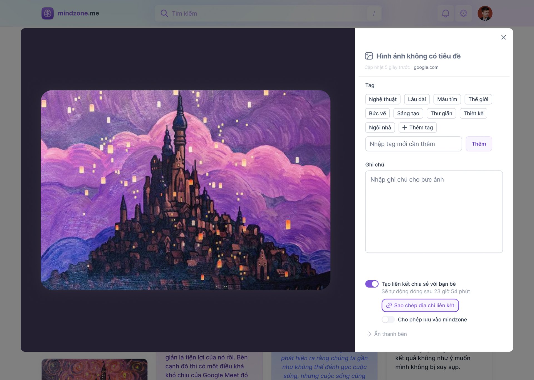This screenshot has height=380, width=534.
Task: Open settings via the gear icon
Action: pos(463,13)
